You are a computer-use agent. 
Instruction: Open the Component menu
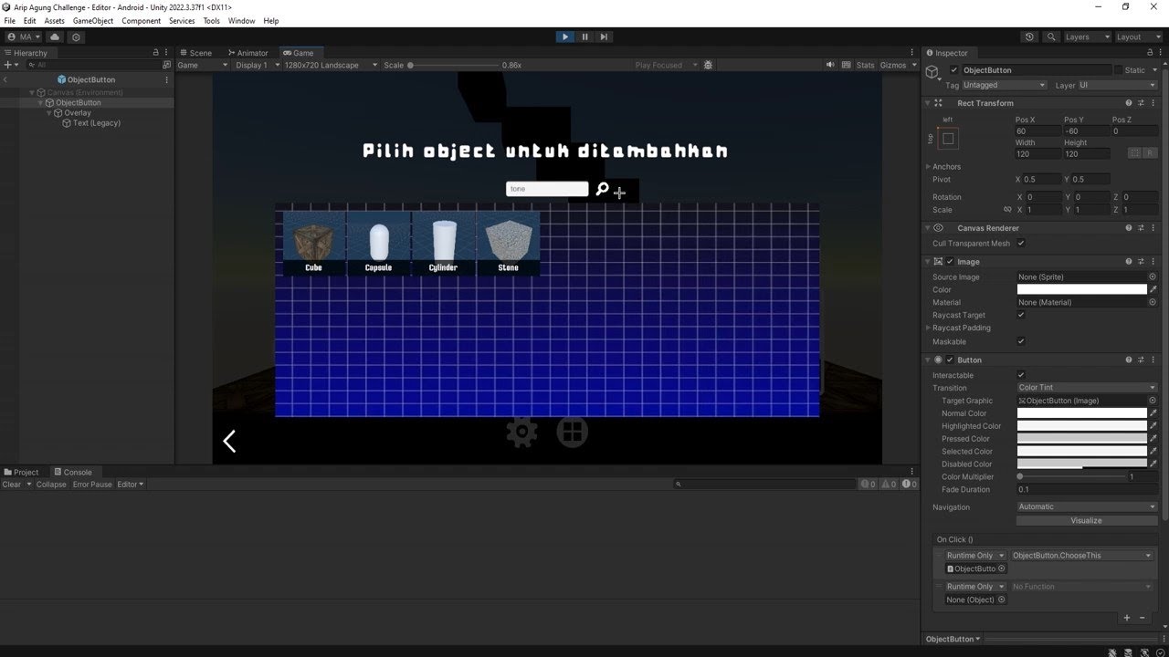(x=142, y=20)
